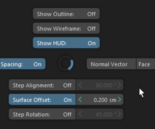The image size is (155, 129).
Task: Click the right arrow beside Step Rotation angle
Action: click(x=119, y=114)
